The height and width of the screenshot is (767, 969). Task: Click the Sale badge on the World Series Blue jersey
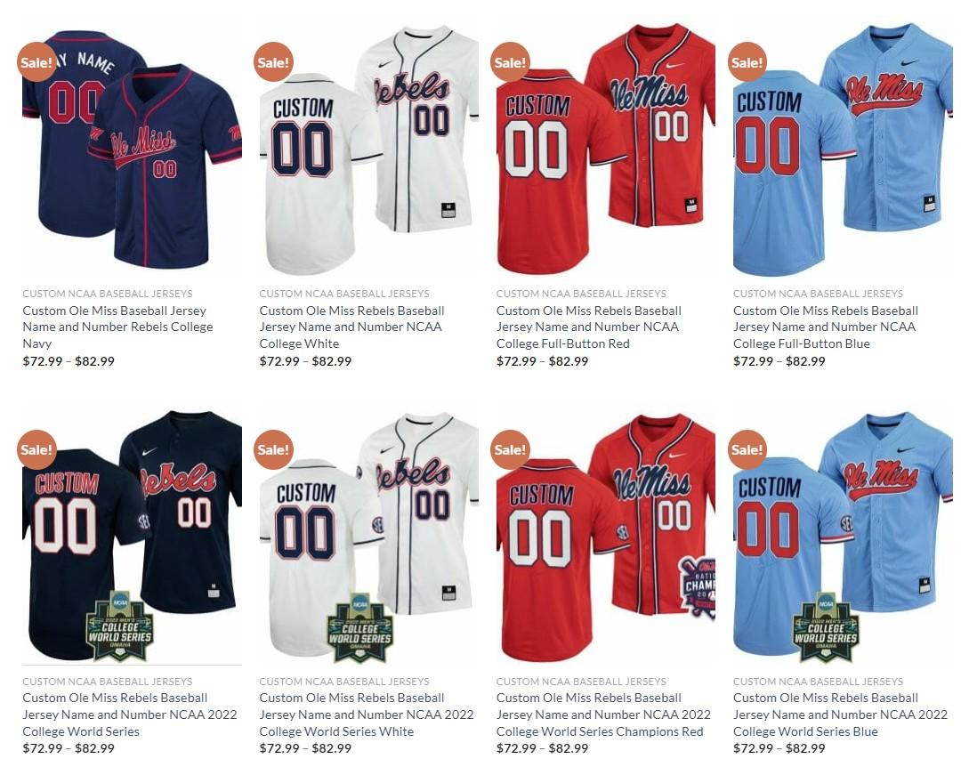point(747,449)
